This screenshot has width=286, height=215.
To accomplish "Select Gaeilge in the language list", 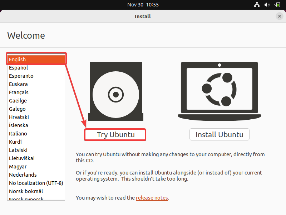I will [36, 101].
